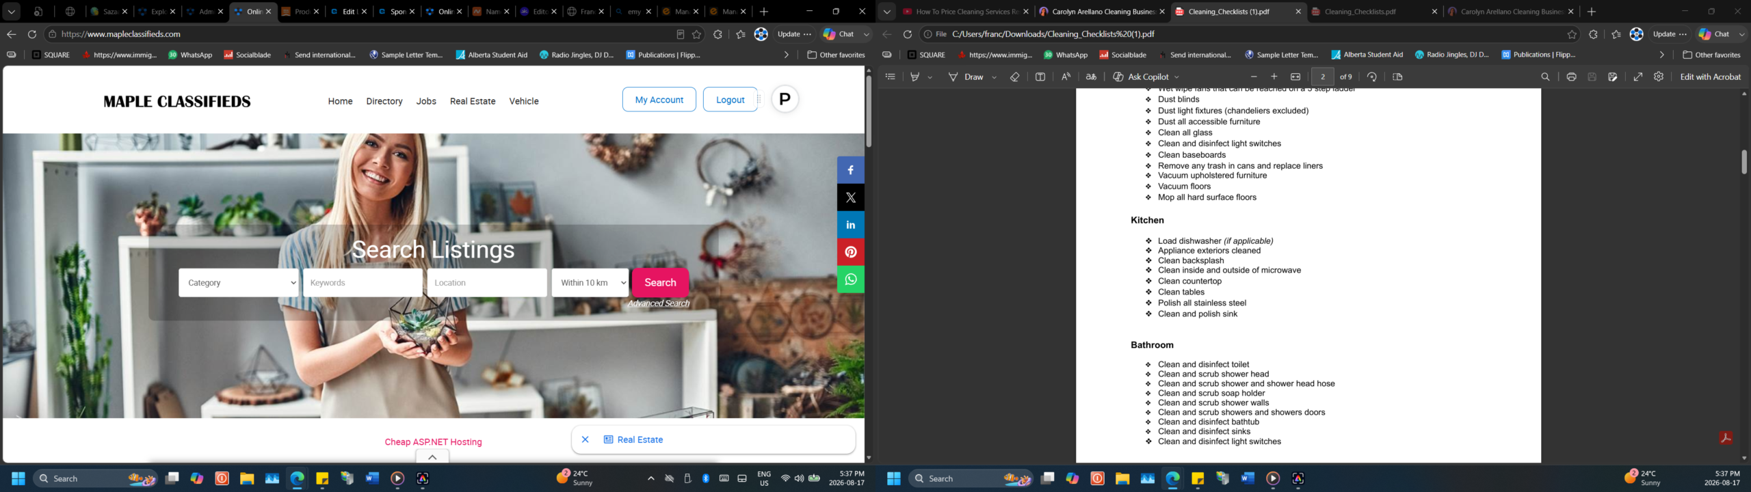This screenshot has height=492, width=1751.
Task: Open PDF viewer settings gear
Action: [1659, 77]
